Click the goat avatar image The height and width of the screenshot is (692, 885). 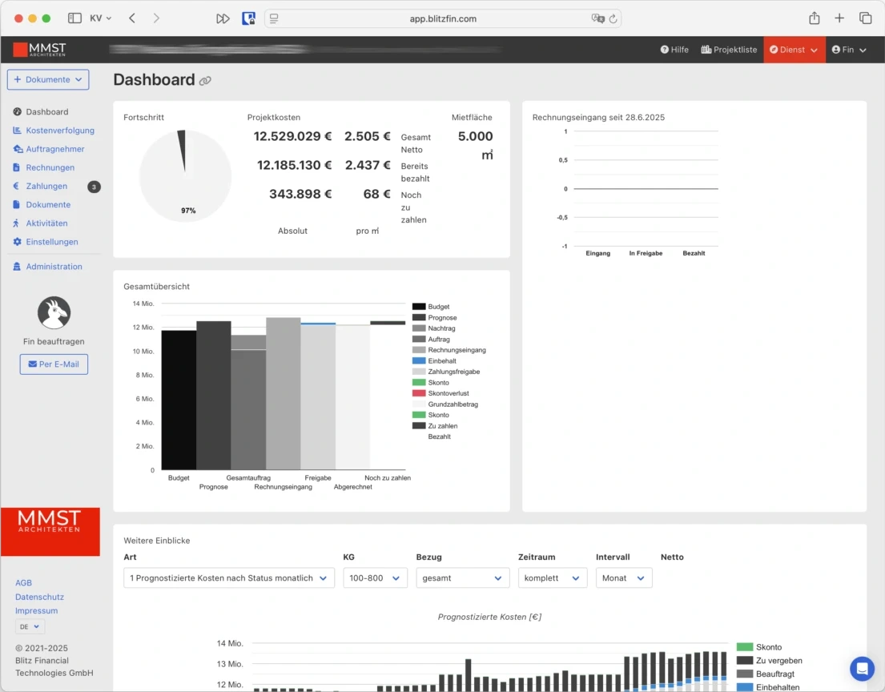(x=54, y=312)
